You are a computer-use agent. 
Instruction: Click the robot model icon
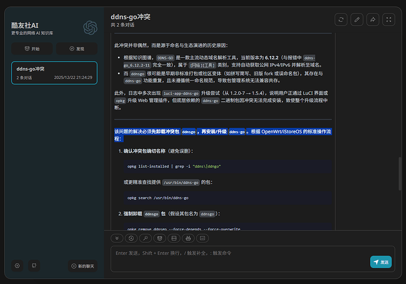(188, 238)
